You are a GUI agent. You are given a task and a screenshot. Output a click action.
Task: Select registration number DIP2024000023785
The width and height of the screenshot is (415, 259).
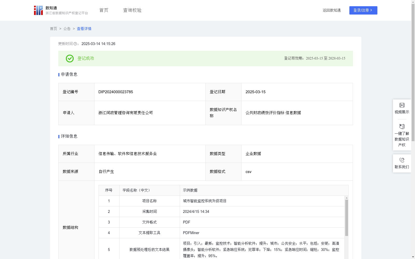(x=116, y=92)
